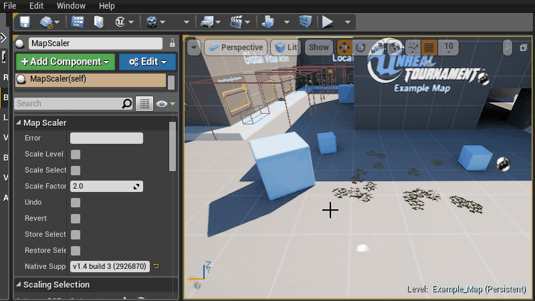
Task: Open the Window menu
Action: 71,6
